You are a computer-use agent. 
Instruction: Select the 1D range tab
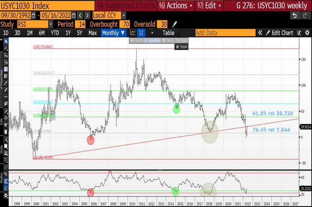6,33
